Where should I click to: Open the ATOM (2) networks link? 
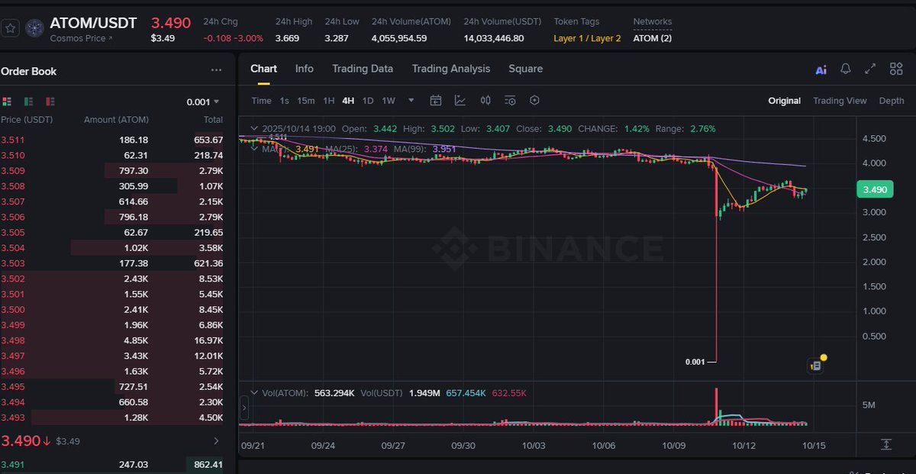653,38
